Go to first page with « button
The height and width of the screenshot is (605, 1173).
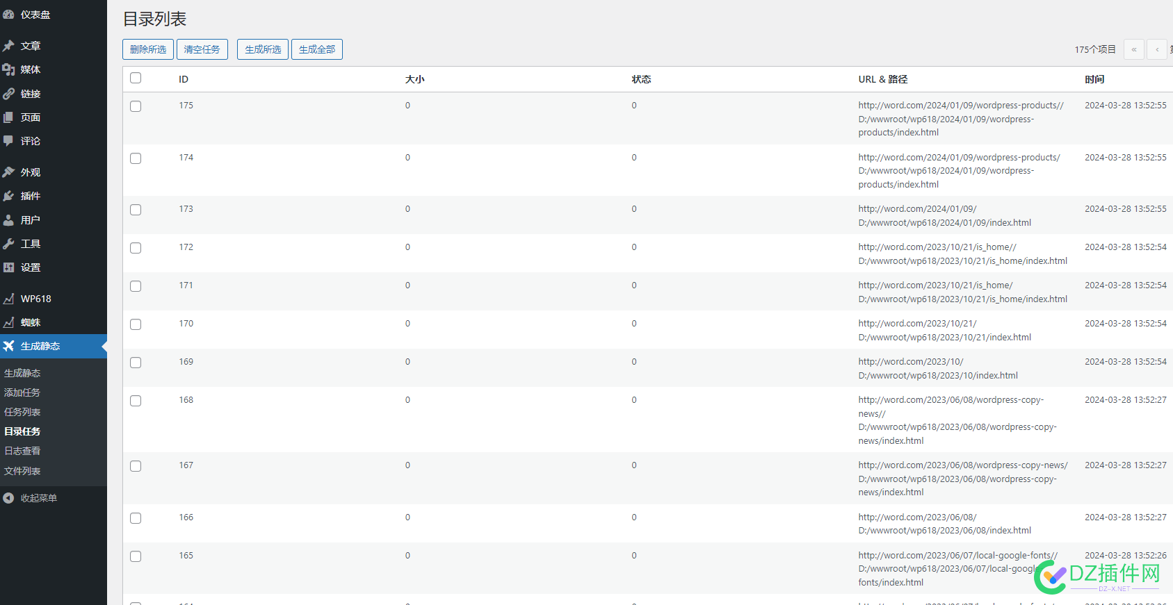coord(1134,49)
